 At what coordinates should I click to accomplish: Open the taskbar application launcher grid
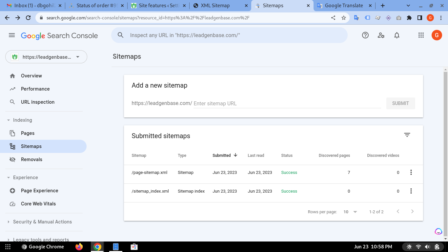(8, 247)
